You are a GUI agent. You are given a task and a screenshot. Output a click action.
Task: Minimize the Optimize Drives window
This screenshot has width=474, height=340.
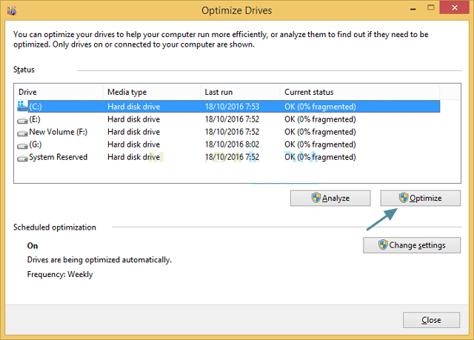point(413,9)
